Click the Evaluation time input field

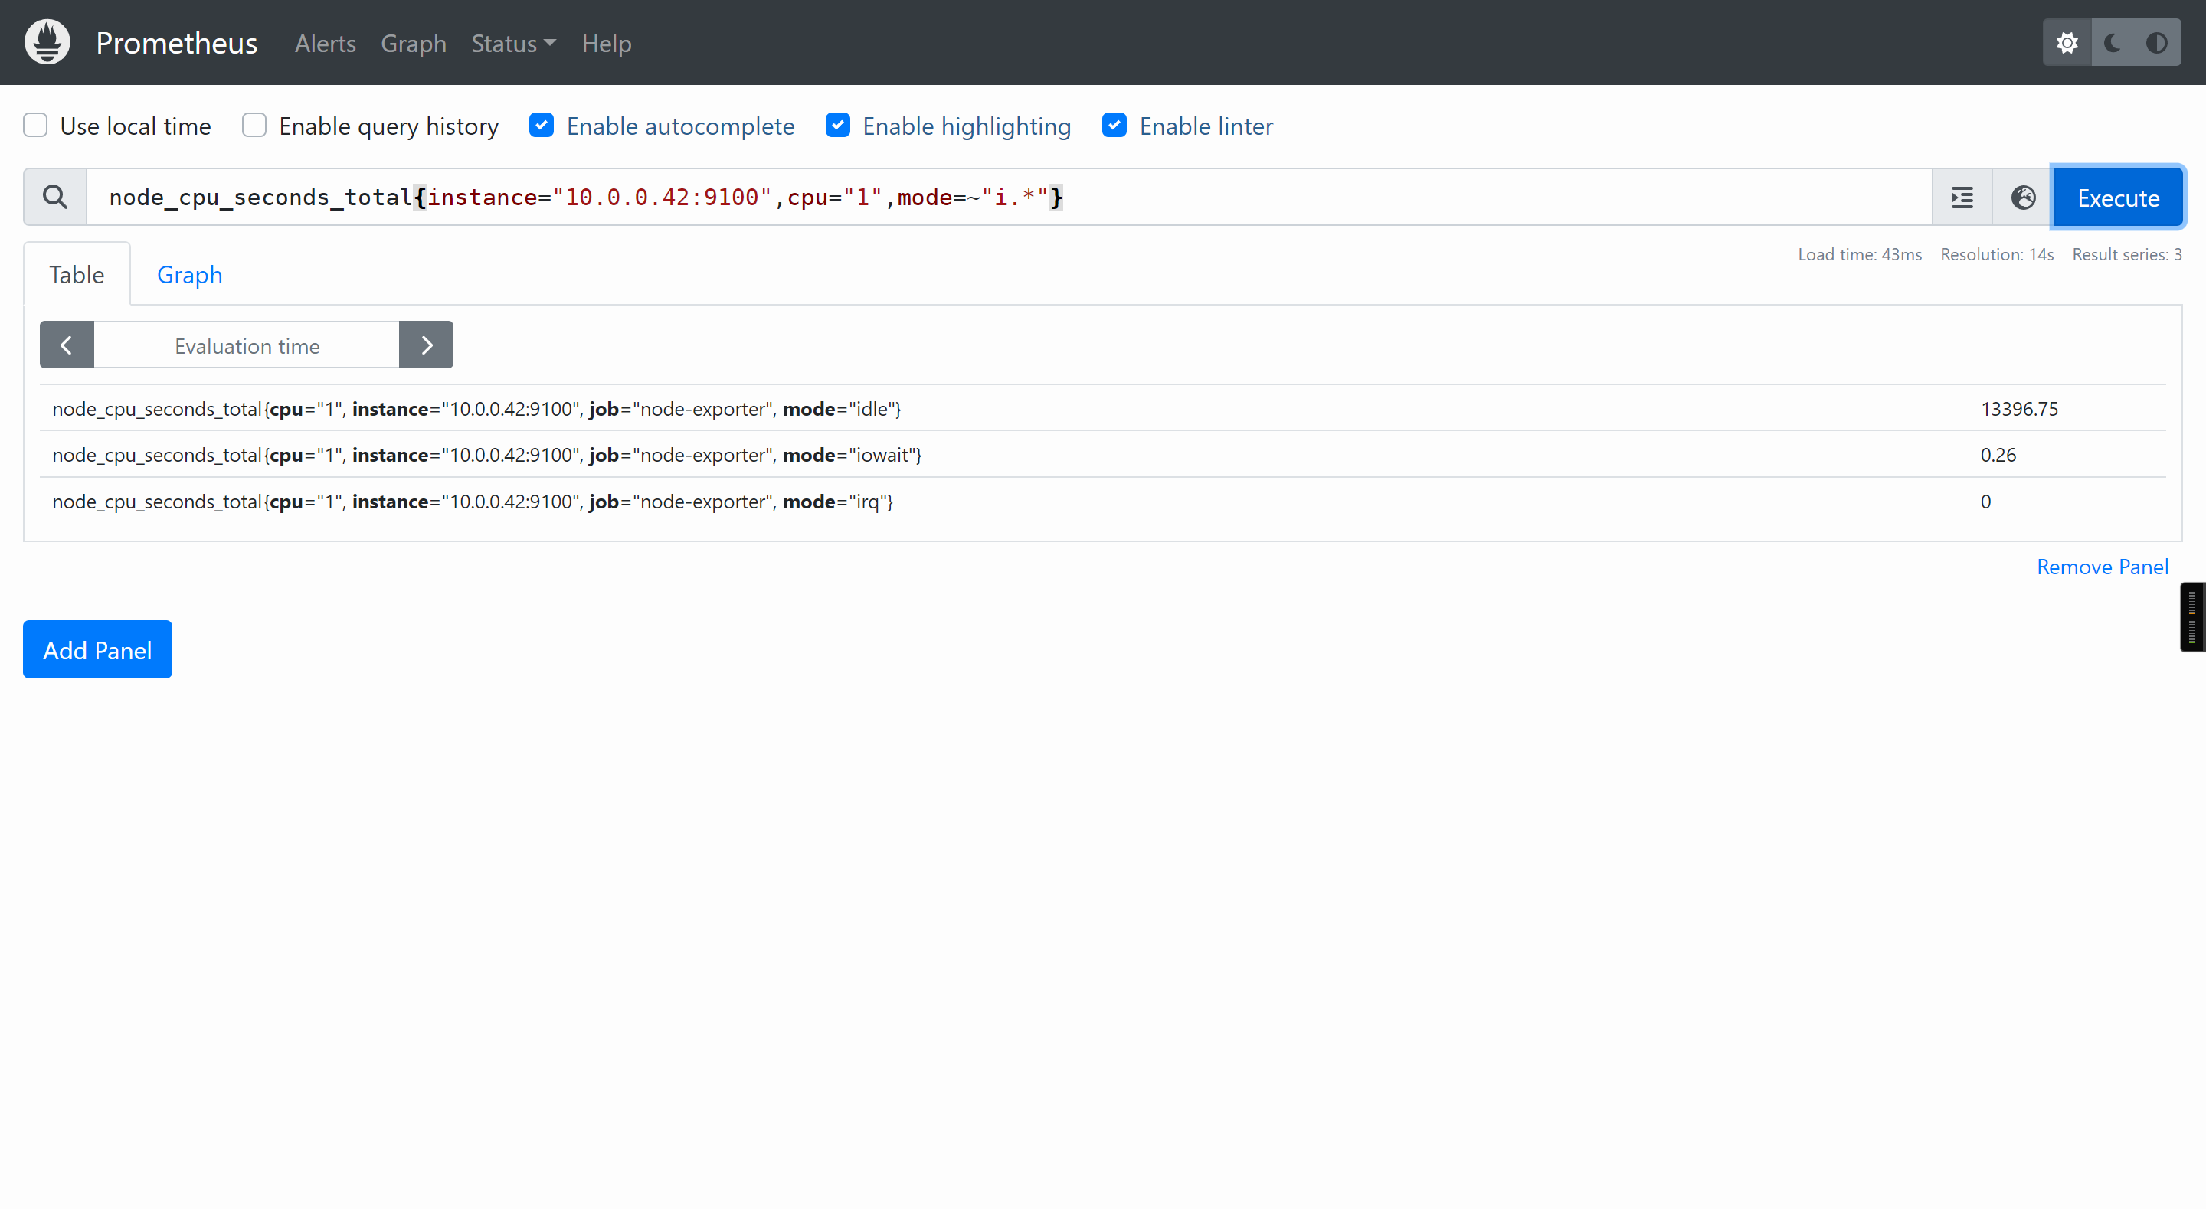247,345
